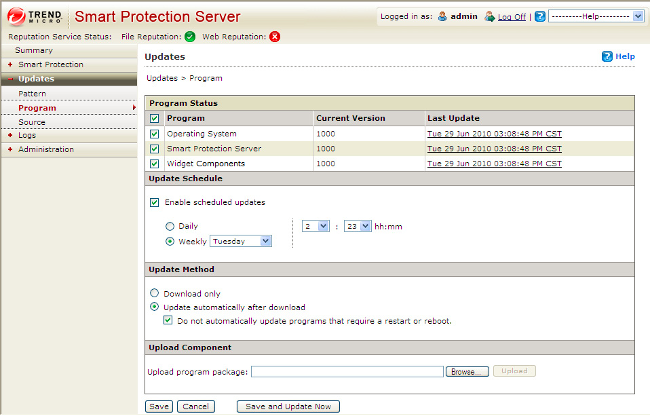Viewport: 650px width, 416px height.
Task: Click the Web Reputation red error icon
Action: pyautogui.click(x=275, y=37)
